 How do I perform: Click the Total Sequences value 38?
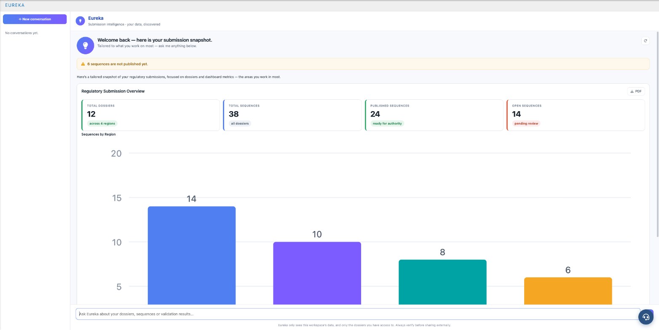click(x=234, y=114)
